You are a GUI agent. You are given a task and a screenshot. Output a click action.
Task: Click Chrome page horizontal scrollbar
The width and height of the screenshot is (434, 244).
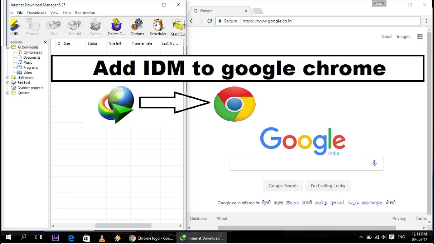[307, 228]
